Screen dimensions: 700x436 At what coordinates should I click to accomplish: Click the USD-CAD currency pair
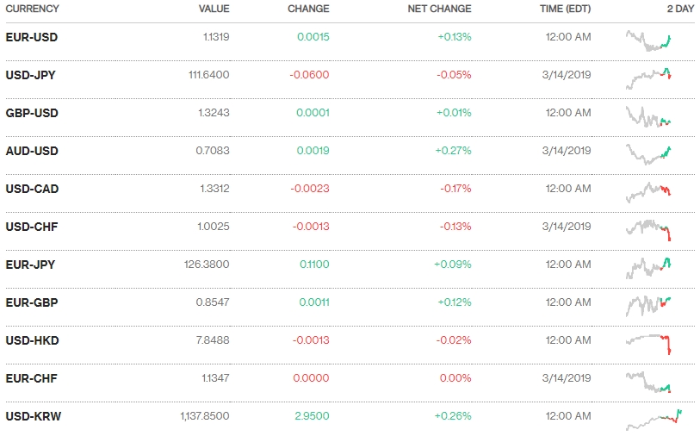[x=32, y=189]
